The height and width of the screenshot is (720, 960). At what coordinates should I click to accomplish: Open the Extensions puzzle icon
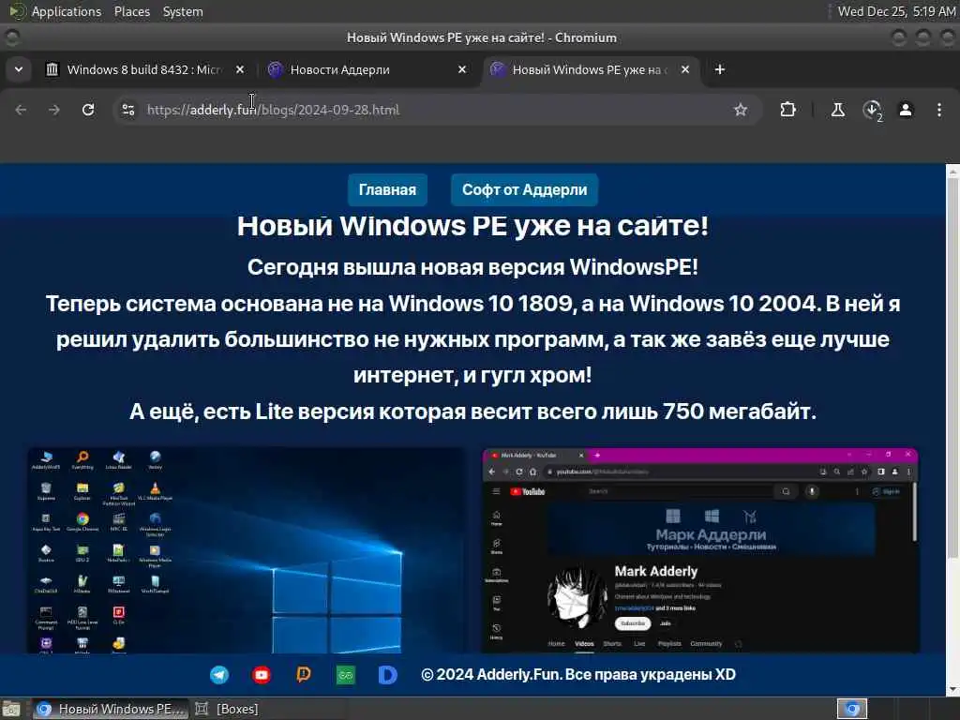(787, 110)
